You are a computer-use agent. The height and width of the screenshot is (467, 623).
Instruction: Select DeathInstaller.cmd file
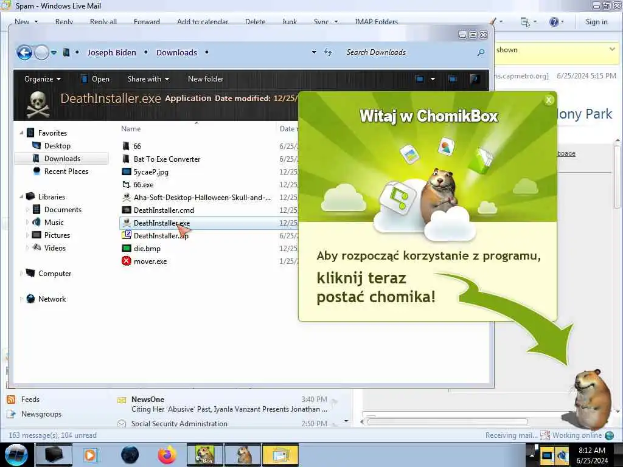tap(164, 210)
